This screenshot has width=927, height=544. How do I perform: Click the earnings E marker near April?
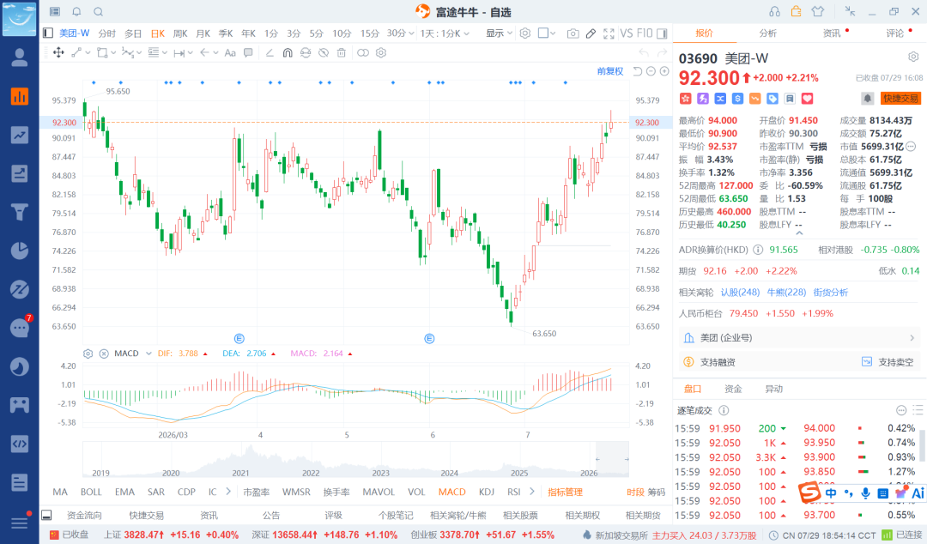[x=239, y=338]
